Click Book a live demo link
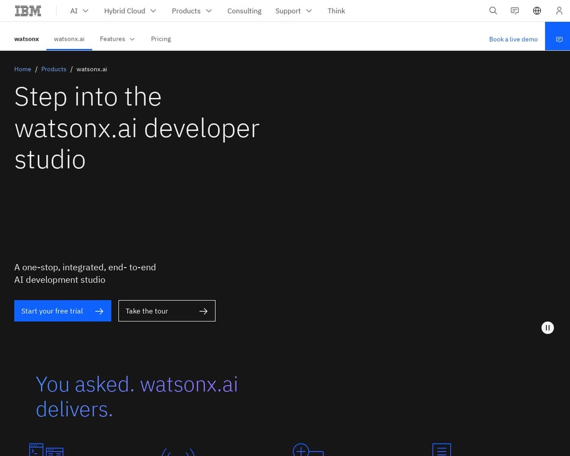Viewport: 570px width, 456px height. [514, 39]
